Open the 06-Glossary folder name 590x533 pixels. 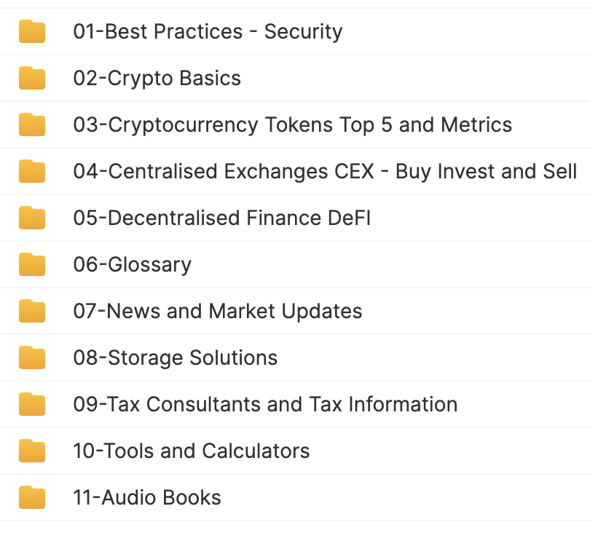click(132, 265)
